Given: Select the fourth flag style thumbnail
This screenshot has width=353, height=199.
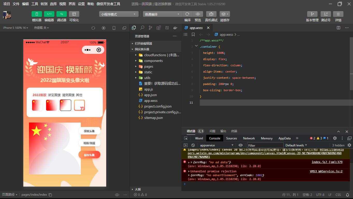Looking at the screenshot, I should point(80,105).
